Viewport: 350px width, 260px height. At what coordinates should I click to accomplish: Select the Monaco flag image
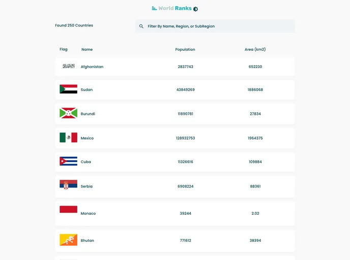pos(69,209)
